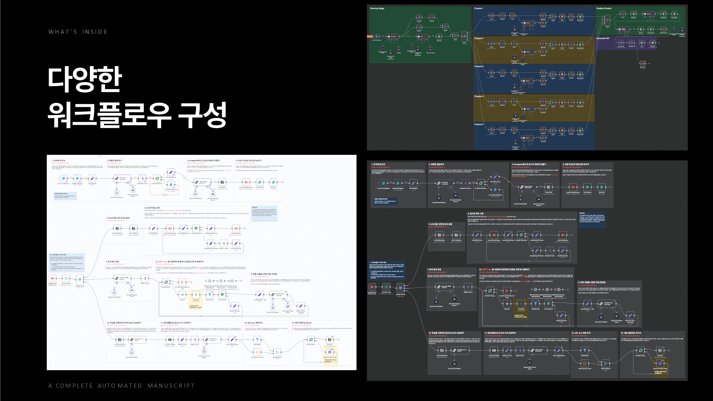Click the 'Finalize Content' section label
This screenshot has height=401, width=713.
pos(604,8)
